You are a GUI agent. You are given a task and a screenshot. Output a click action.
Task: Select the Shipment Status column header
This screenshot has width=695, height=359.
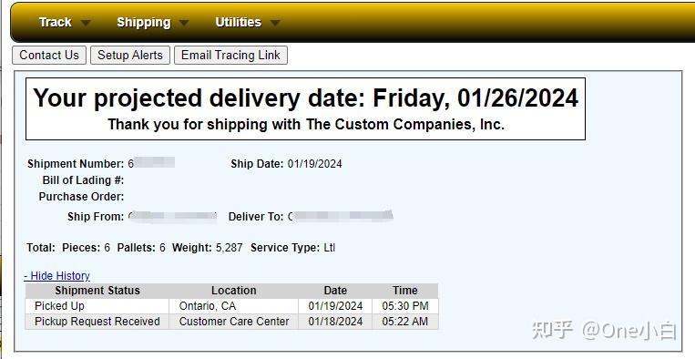click(x=97, y=291)
